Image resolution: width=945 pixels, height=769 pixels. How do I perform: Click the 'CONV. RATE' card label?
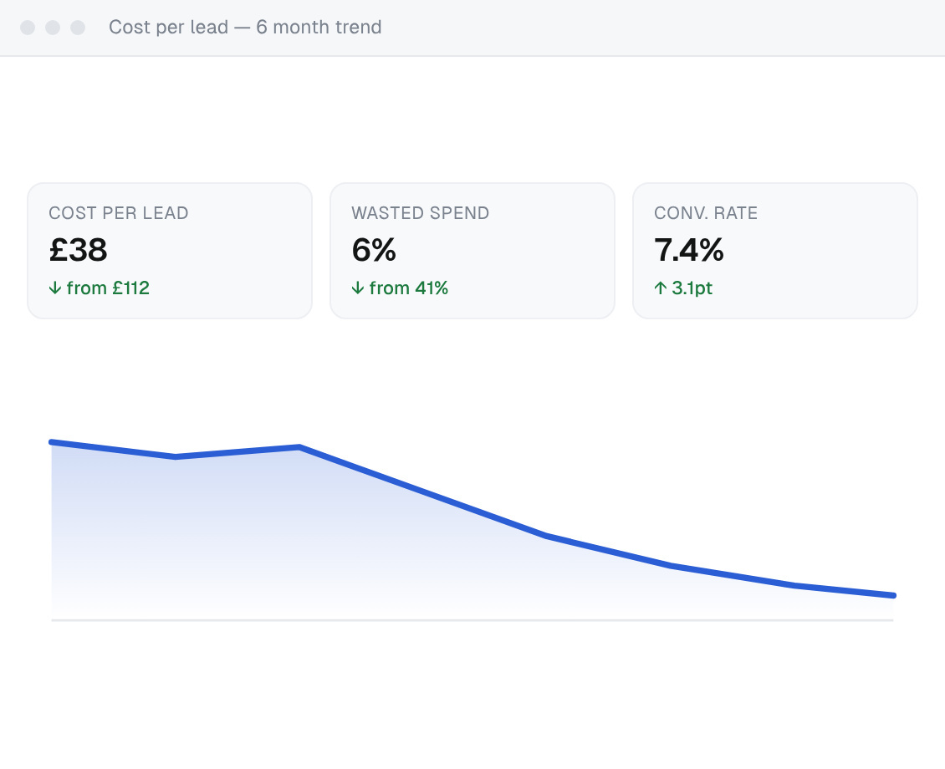(x=706, y=213)
